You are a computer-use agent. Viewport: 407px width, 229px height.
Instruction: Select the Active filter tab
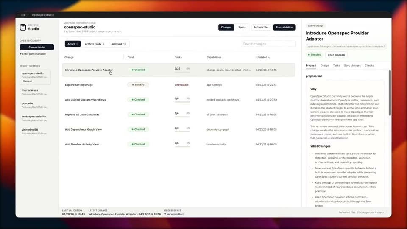(x=72, y=44)
